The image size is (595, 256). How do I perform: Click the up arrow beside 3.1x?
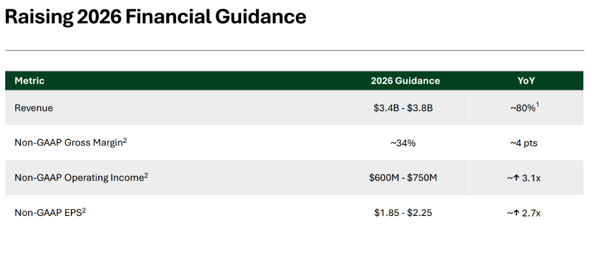[515, 178]
